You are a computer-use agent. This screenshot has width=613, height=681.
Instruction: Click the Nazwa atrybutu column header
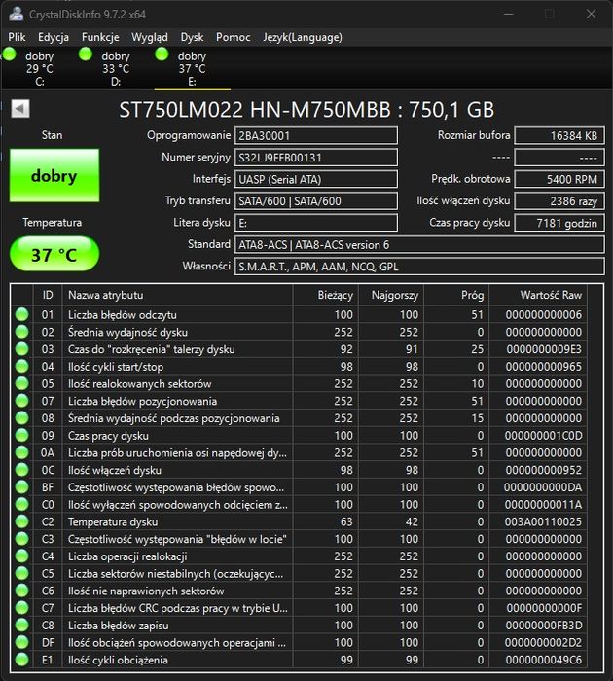click(178, 295)
